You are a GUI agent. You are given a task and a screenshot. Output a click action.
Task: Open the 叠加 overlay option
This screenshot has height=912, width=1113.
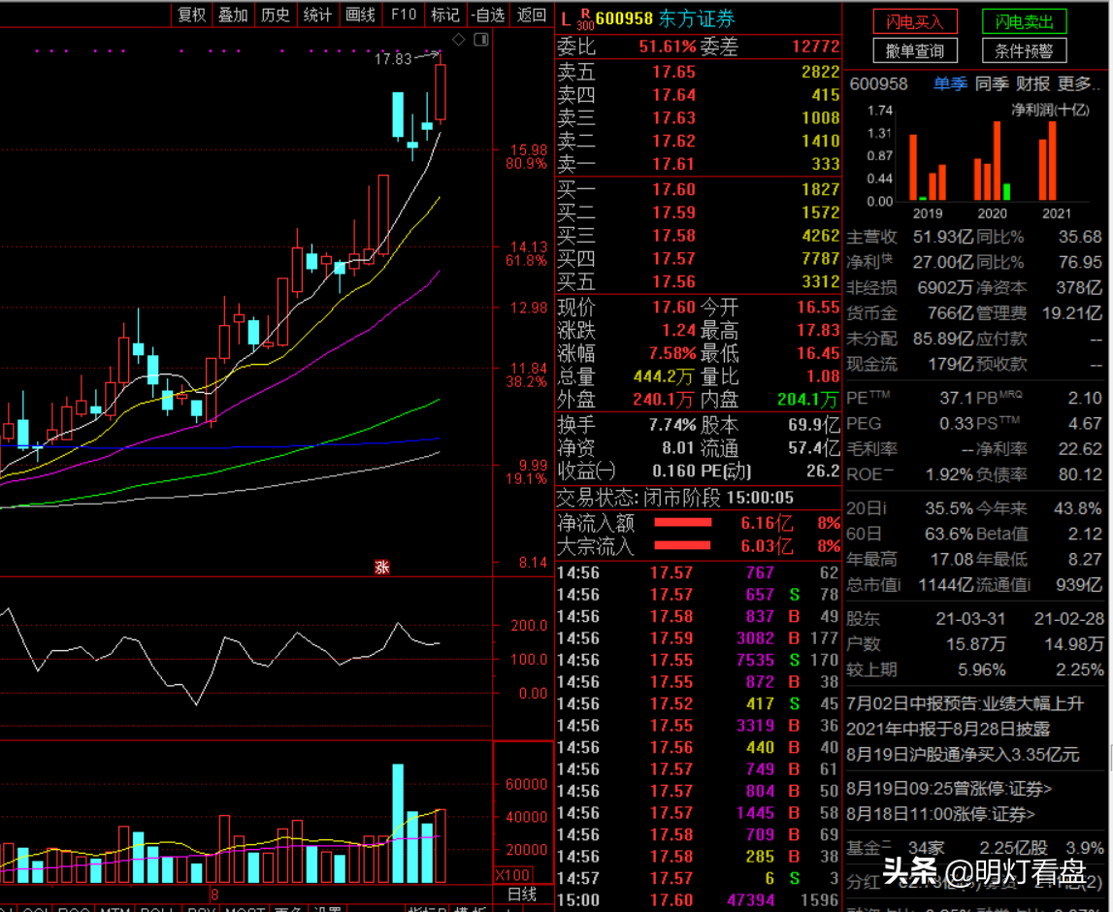point(233,15)
